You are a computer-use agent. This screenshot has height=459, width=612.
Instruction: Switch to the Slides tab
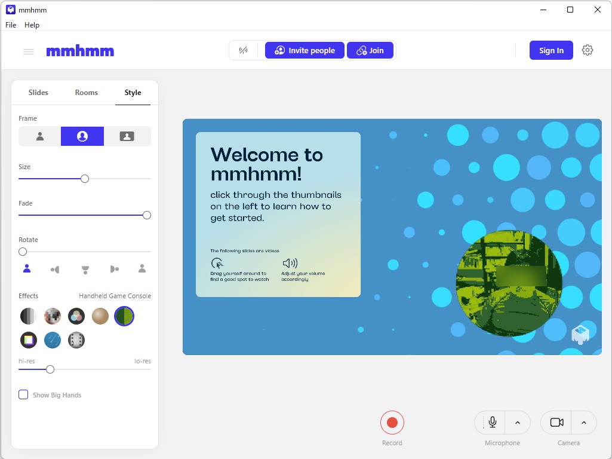(x=38, y=93)
